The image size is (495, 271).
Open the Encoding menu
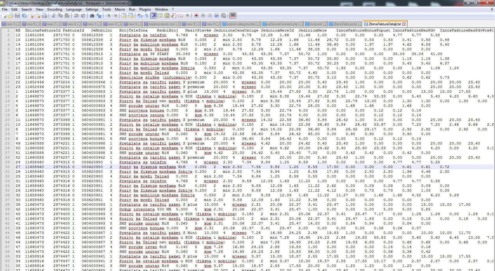[x=55, y=9]
